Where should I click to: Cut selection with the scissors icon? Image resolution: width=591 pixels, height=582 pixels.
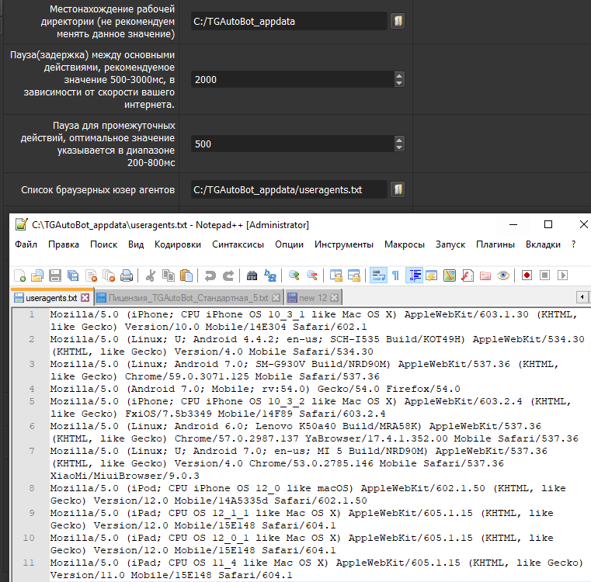pos(151,275)
